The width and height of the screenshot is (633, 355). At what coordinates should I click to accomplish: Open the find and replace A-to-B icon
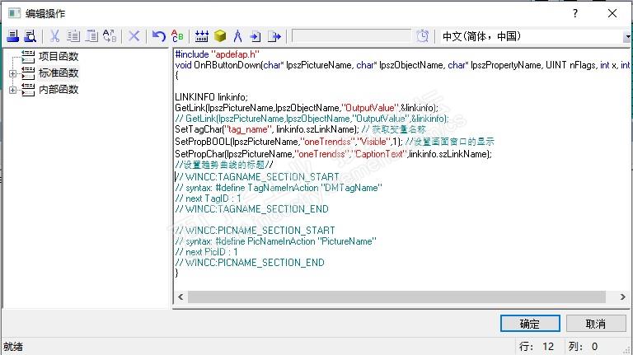[110, 36]
